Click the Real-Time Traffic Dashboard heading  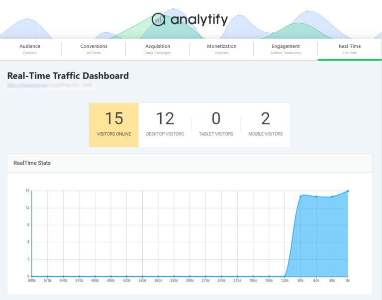(68, 76)
